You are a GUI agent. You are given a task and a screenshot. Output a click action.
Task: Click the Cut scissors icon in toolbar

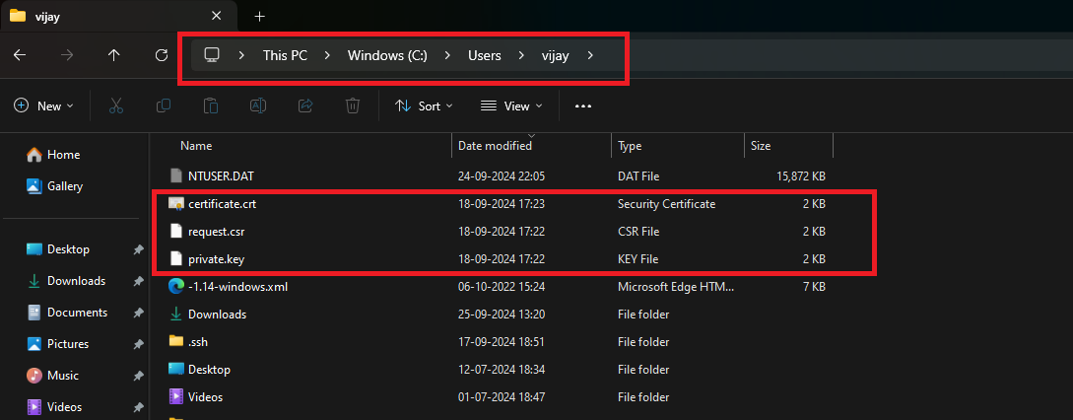pyautogui.click(x=115, y=105)
